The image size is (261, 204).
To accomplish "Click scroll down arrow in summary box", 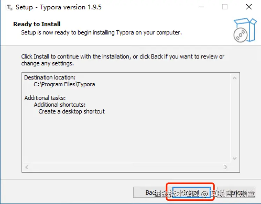I will (x=235, y=158).
